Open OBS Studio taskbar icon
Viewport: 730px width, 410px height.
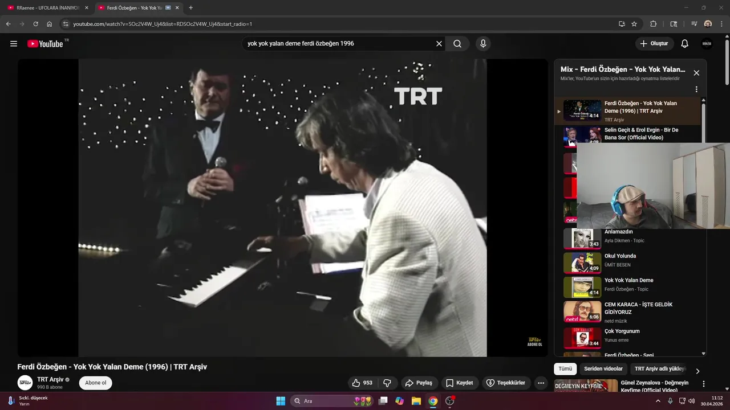point(449,401)
